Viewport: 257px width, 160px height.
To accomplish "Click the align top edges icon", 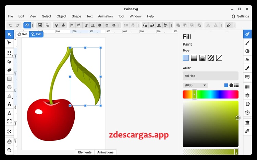I will (x=86, y=25).
